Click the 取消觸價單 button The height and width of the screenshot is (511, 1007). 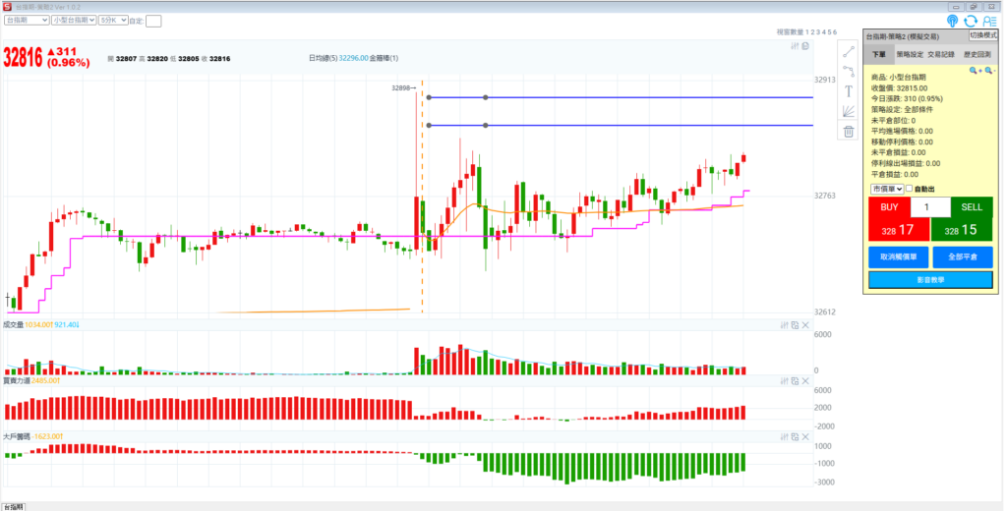(898, 256)
